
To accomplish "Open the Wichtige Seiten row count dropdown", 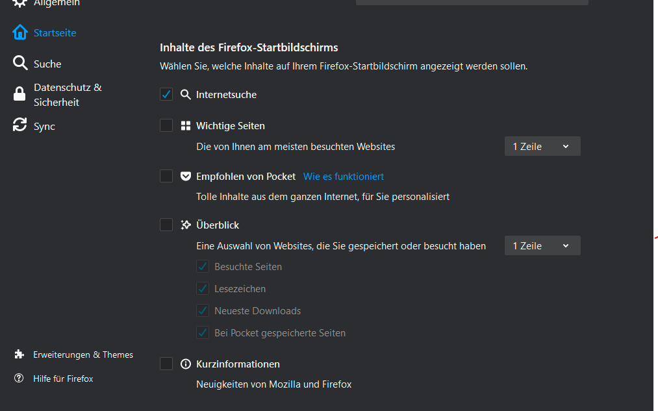I will pos(542,146).
